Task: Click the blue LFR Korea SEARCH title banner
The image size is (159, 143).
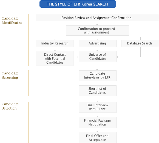Action: [78, 4]
